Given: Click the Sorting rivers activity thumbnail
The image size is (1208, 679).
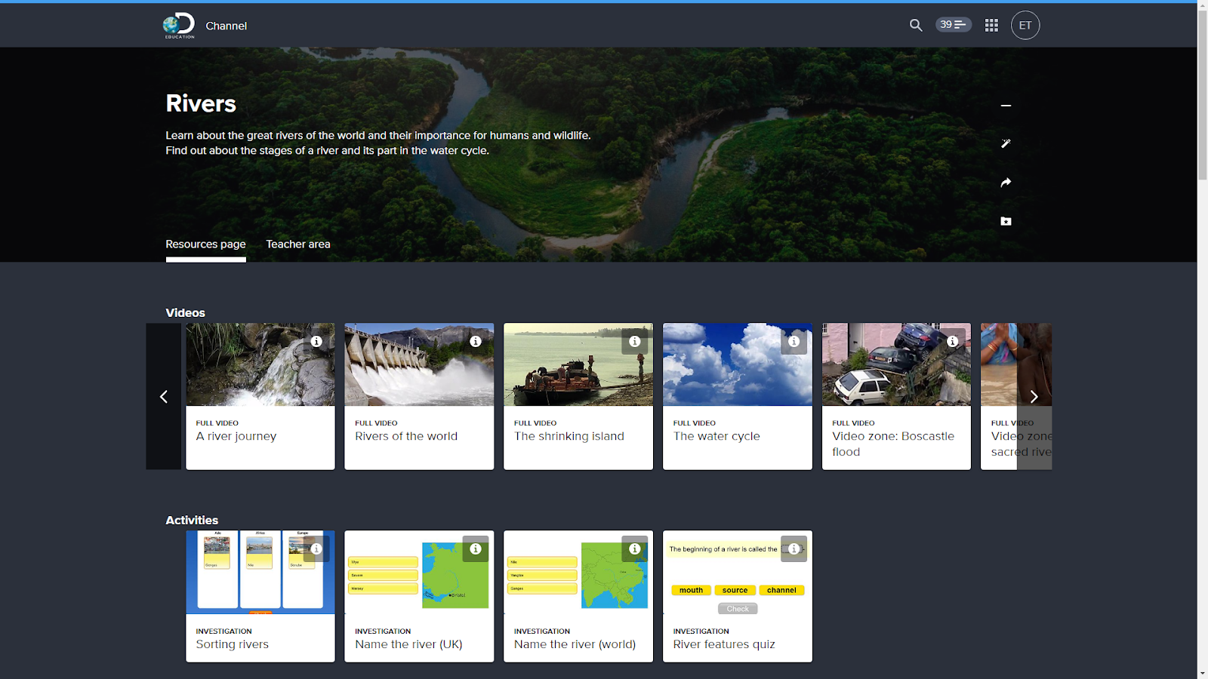Looking at the screenshot, I should point(260,573).
